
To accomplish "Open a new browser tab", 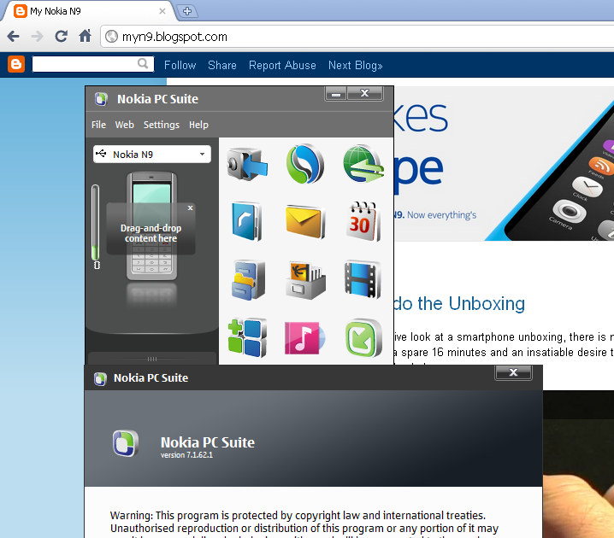I will click(186, 11).
